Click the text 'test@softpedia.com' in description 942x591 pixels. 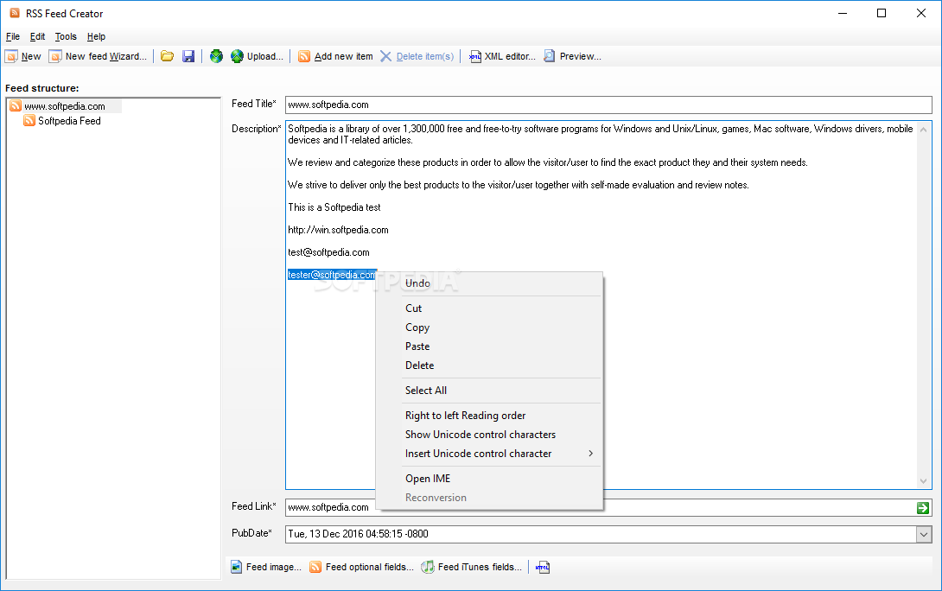328,253
